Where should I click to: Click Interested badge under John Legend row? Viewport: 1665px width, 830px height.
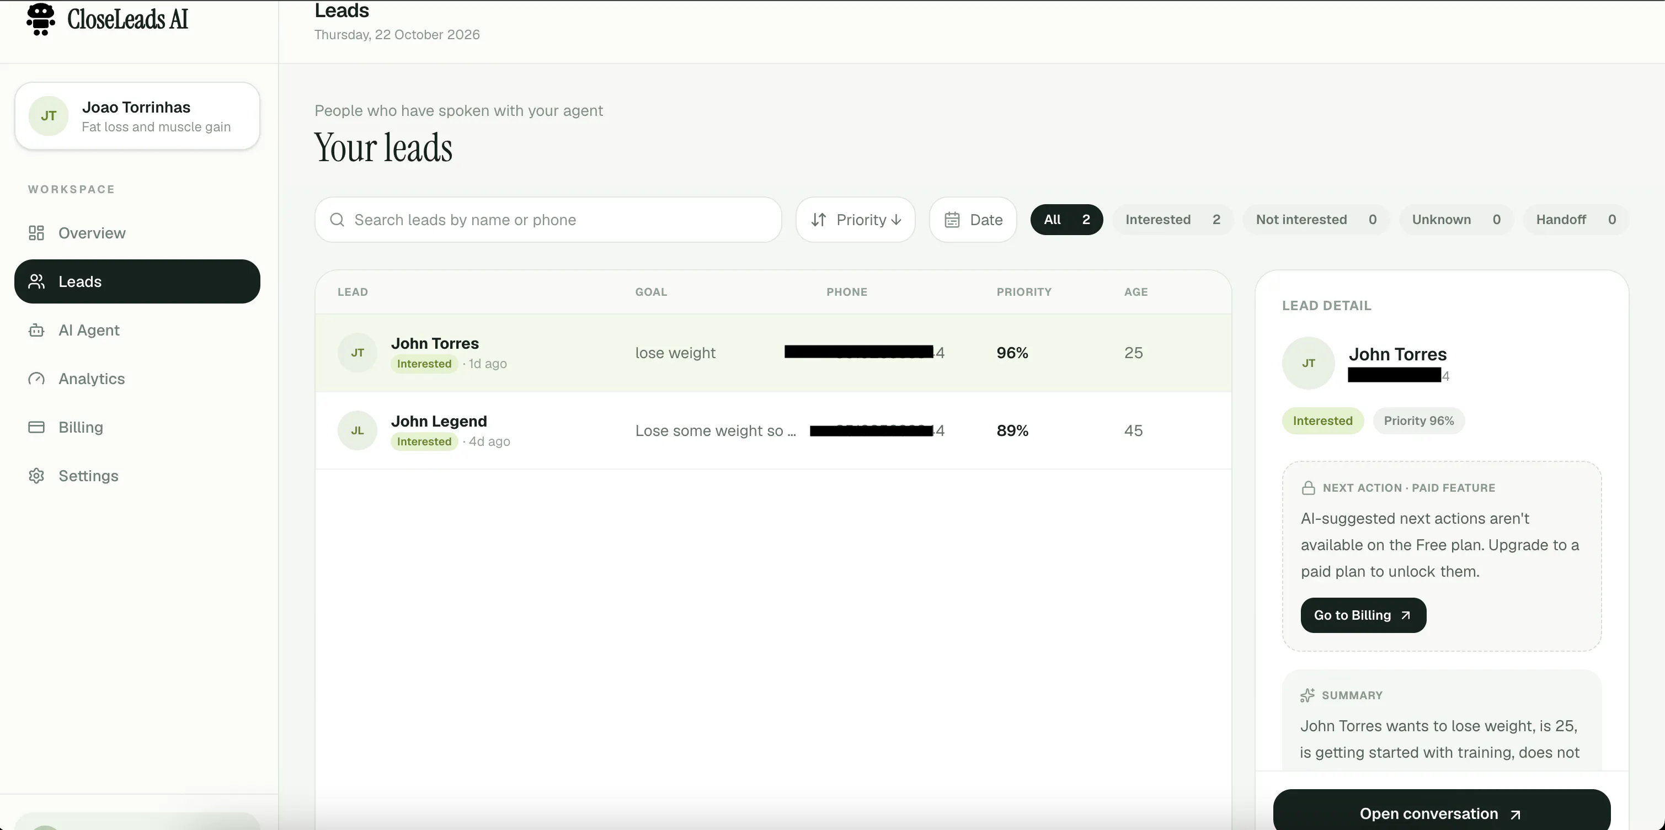[x=424, y=441]
